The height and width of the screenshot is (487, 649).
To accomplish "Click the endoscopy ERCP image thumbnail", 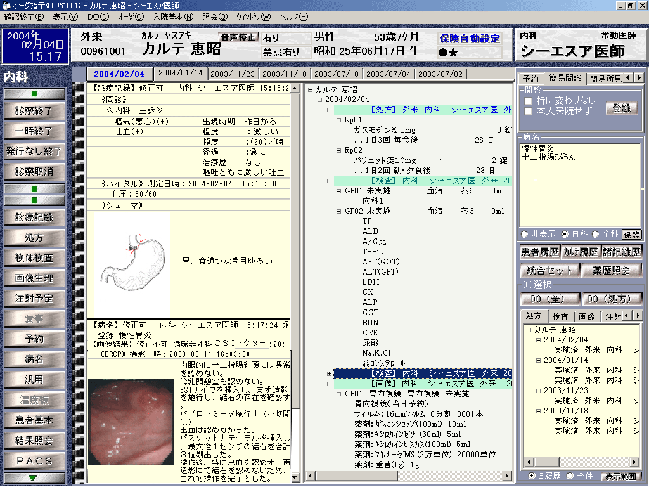I will 131,421.
